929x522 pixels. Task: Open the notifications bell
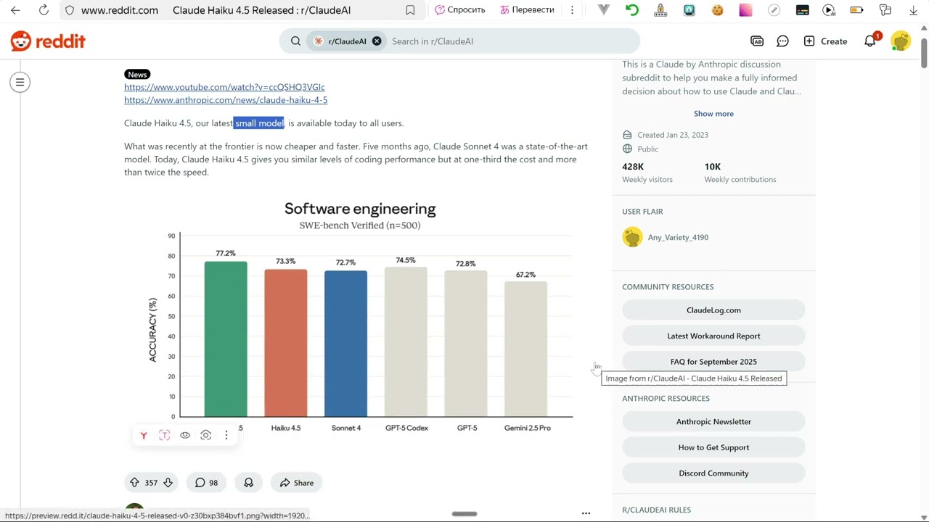point(870,41)
